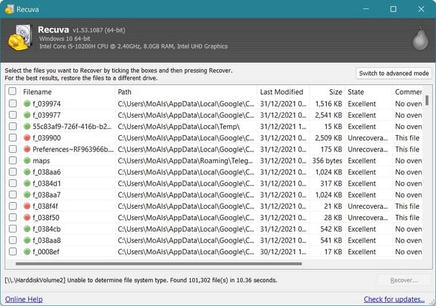Switch to advanced mode
Screen dimensions: 436x306
(x=394, y=73)
